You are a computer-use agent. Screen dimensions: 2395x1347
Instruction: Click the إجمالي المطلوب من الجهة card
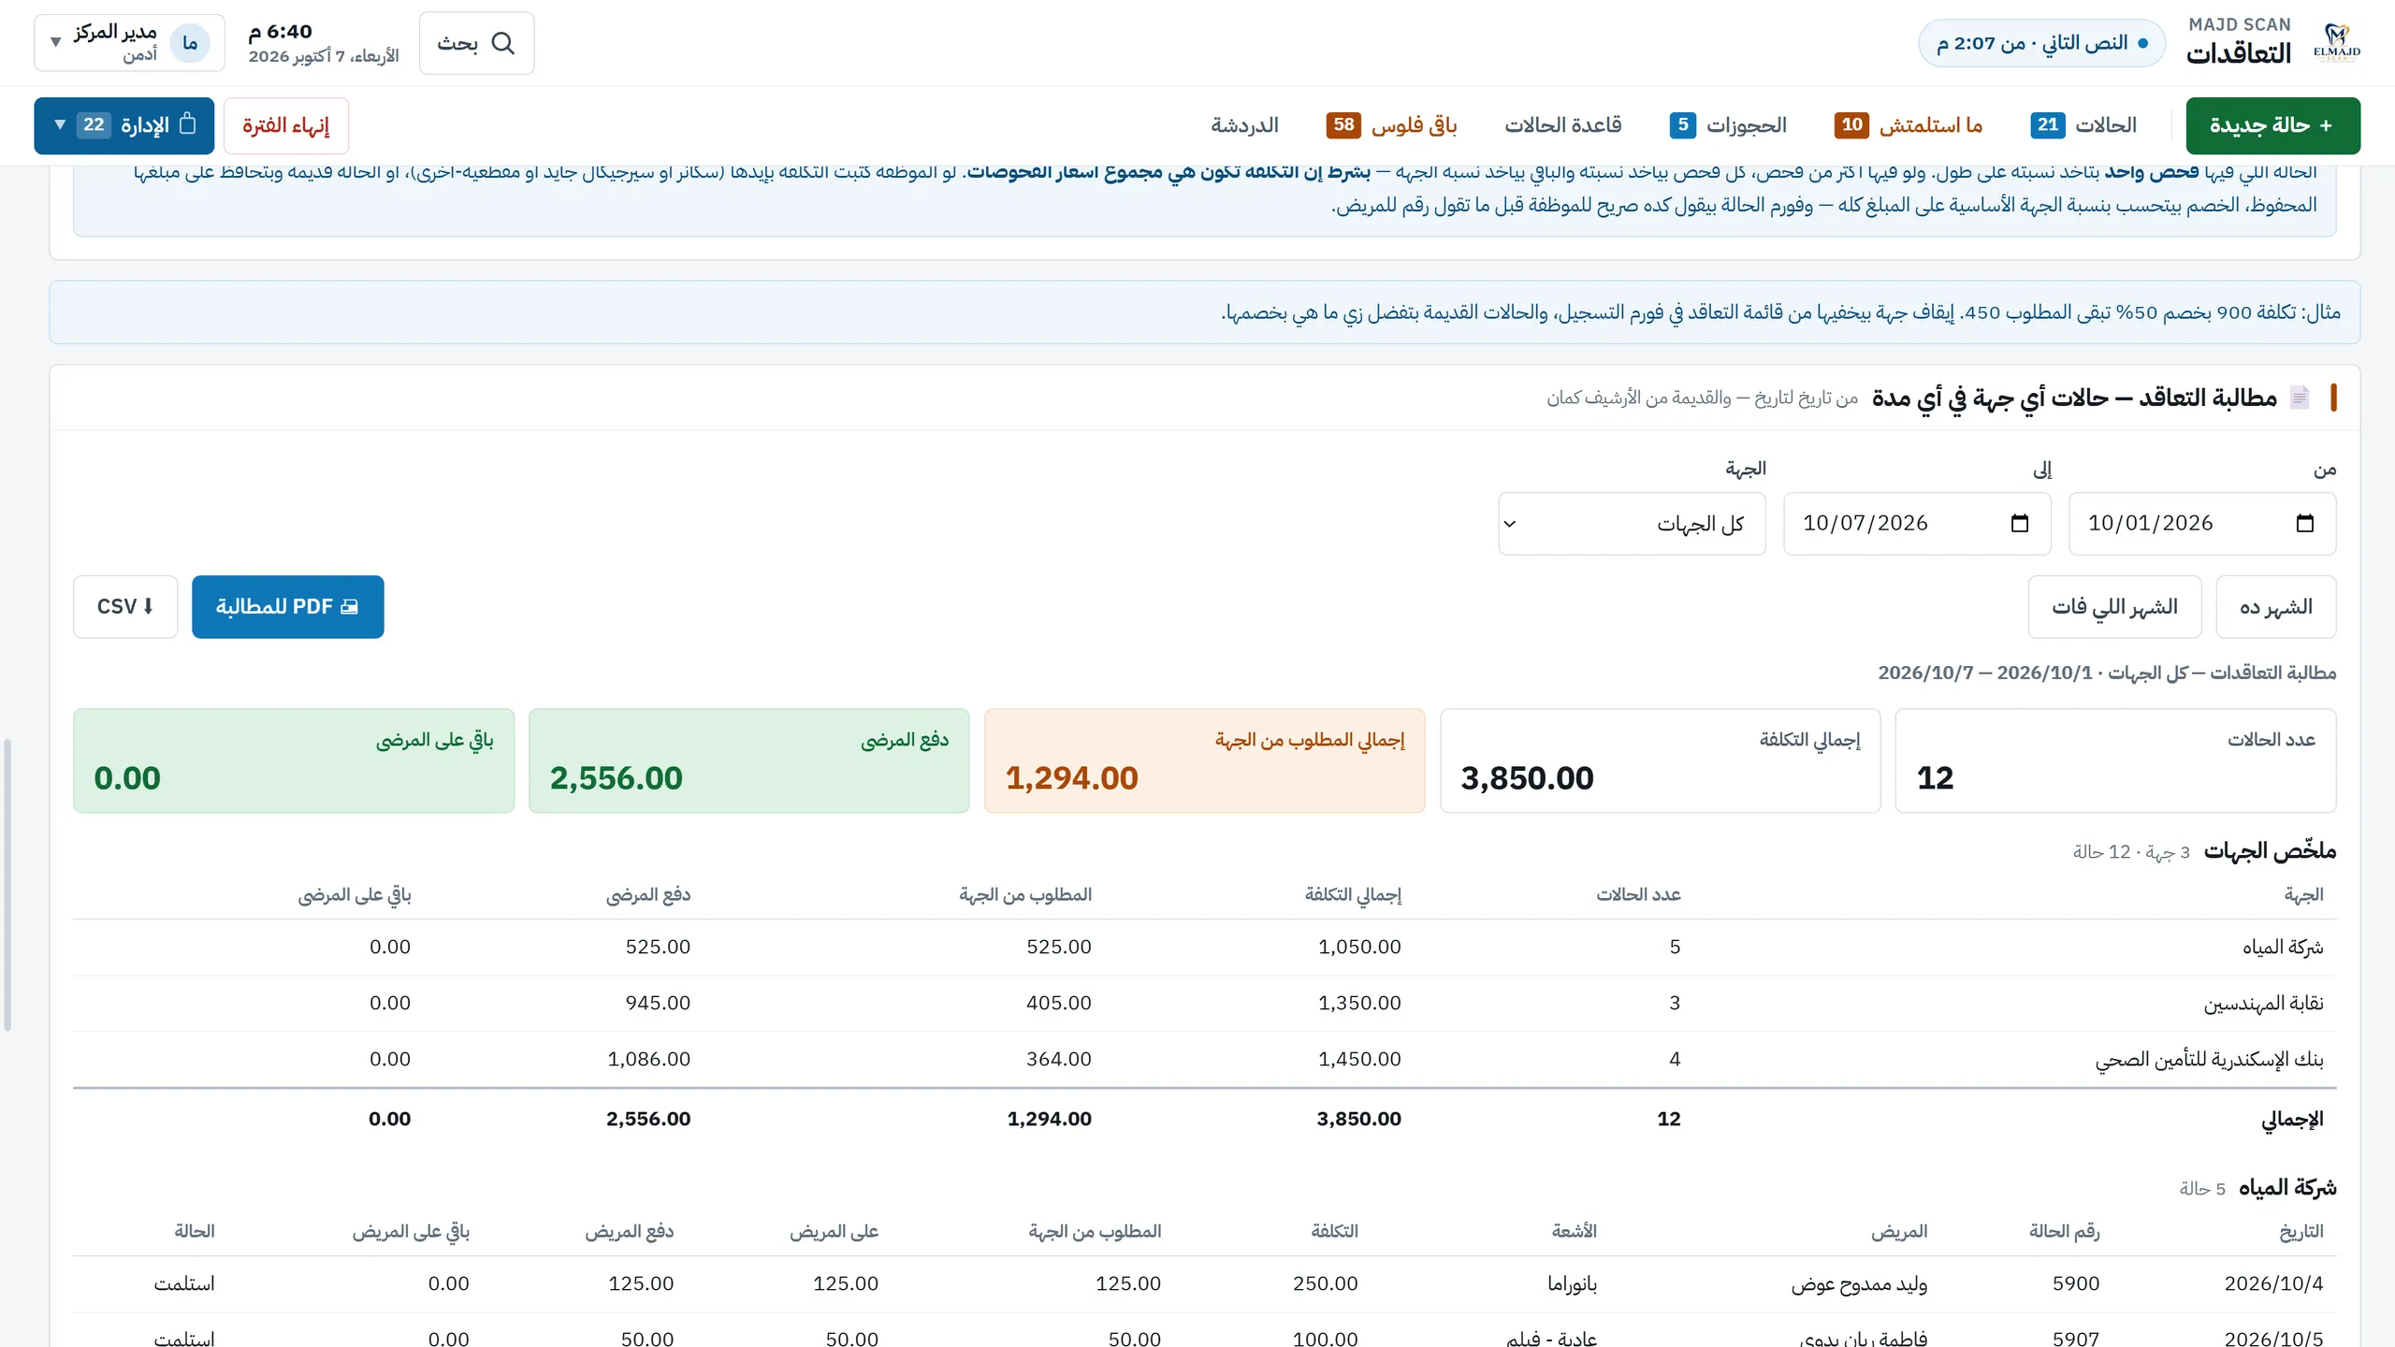coord(1204,760)
